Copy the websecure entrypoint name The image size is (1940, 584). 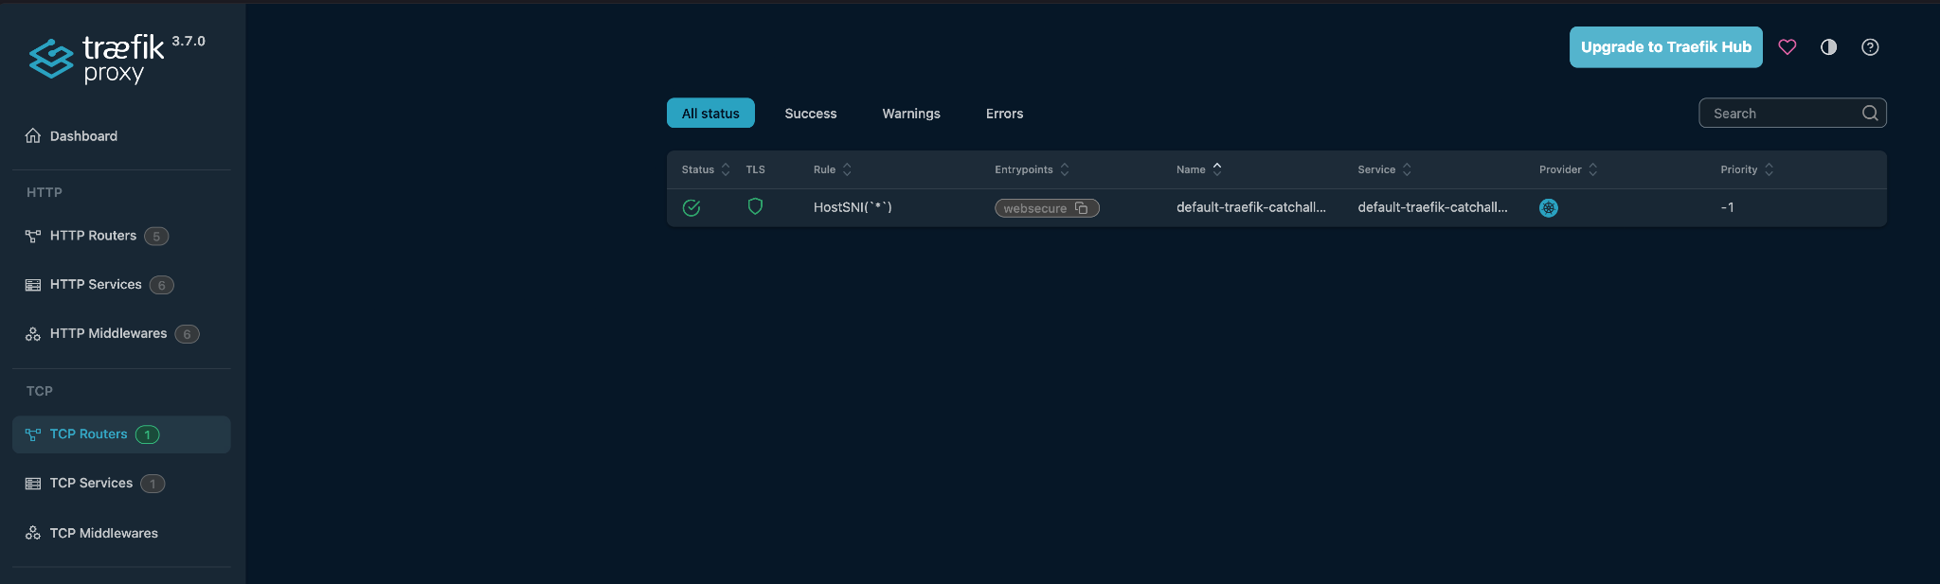point(1081,208)
